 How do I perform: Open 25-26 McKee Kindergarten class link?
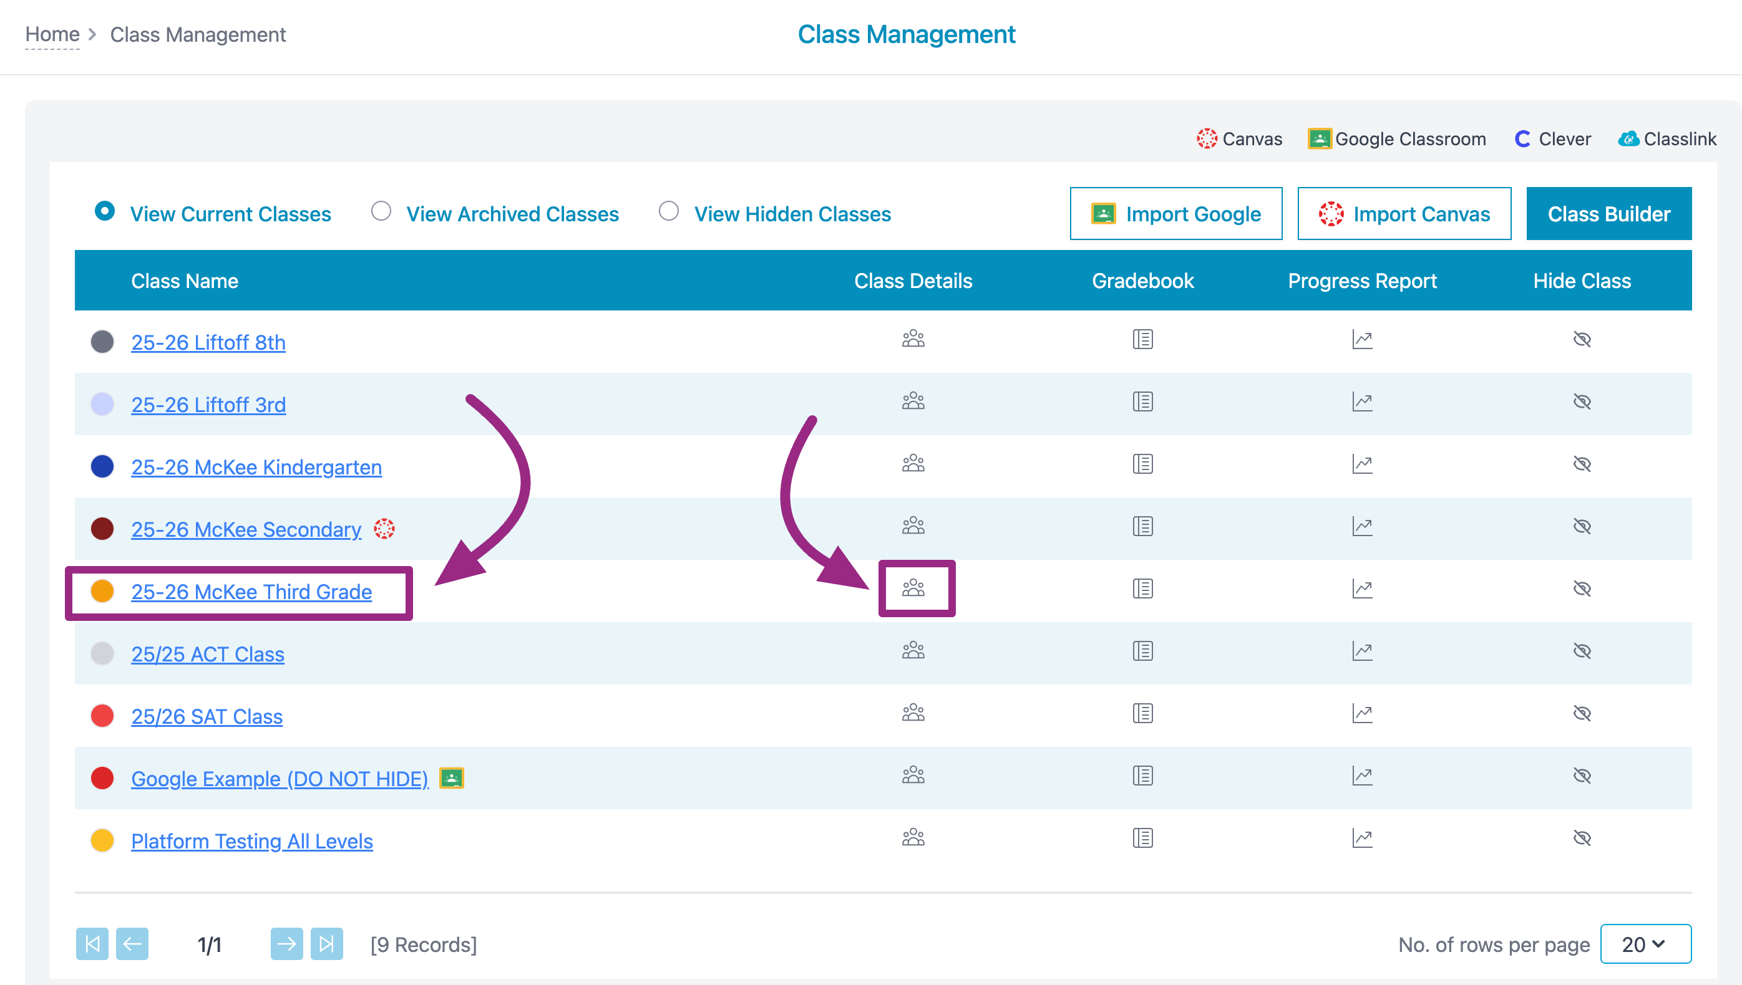(x=256, y=467)
